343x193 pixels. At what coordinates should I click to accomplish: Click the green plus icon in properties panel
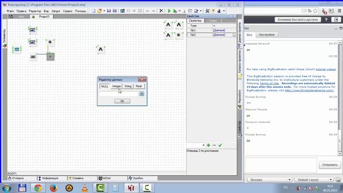(x=208, y=145)
